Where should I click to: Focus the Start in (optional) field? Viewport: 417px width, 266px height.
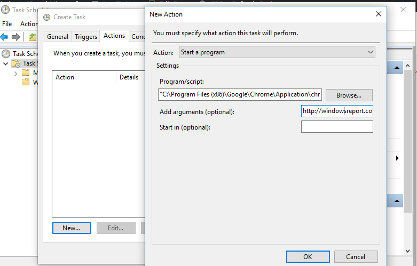pyautogui.click(x=337, y=127)
